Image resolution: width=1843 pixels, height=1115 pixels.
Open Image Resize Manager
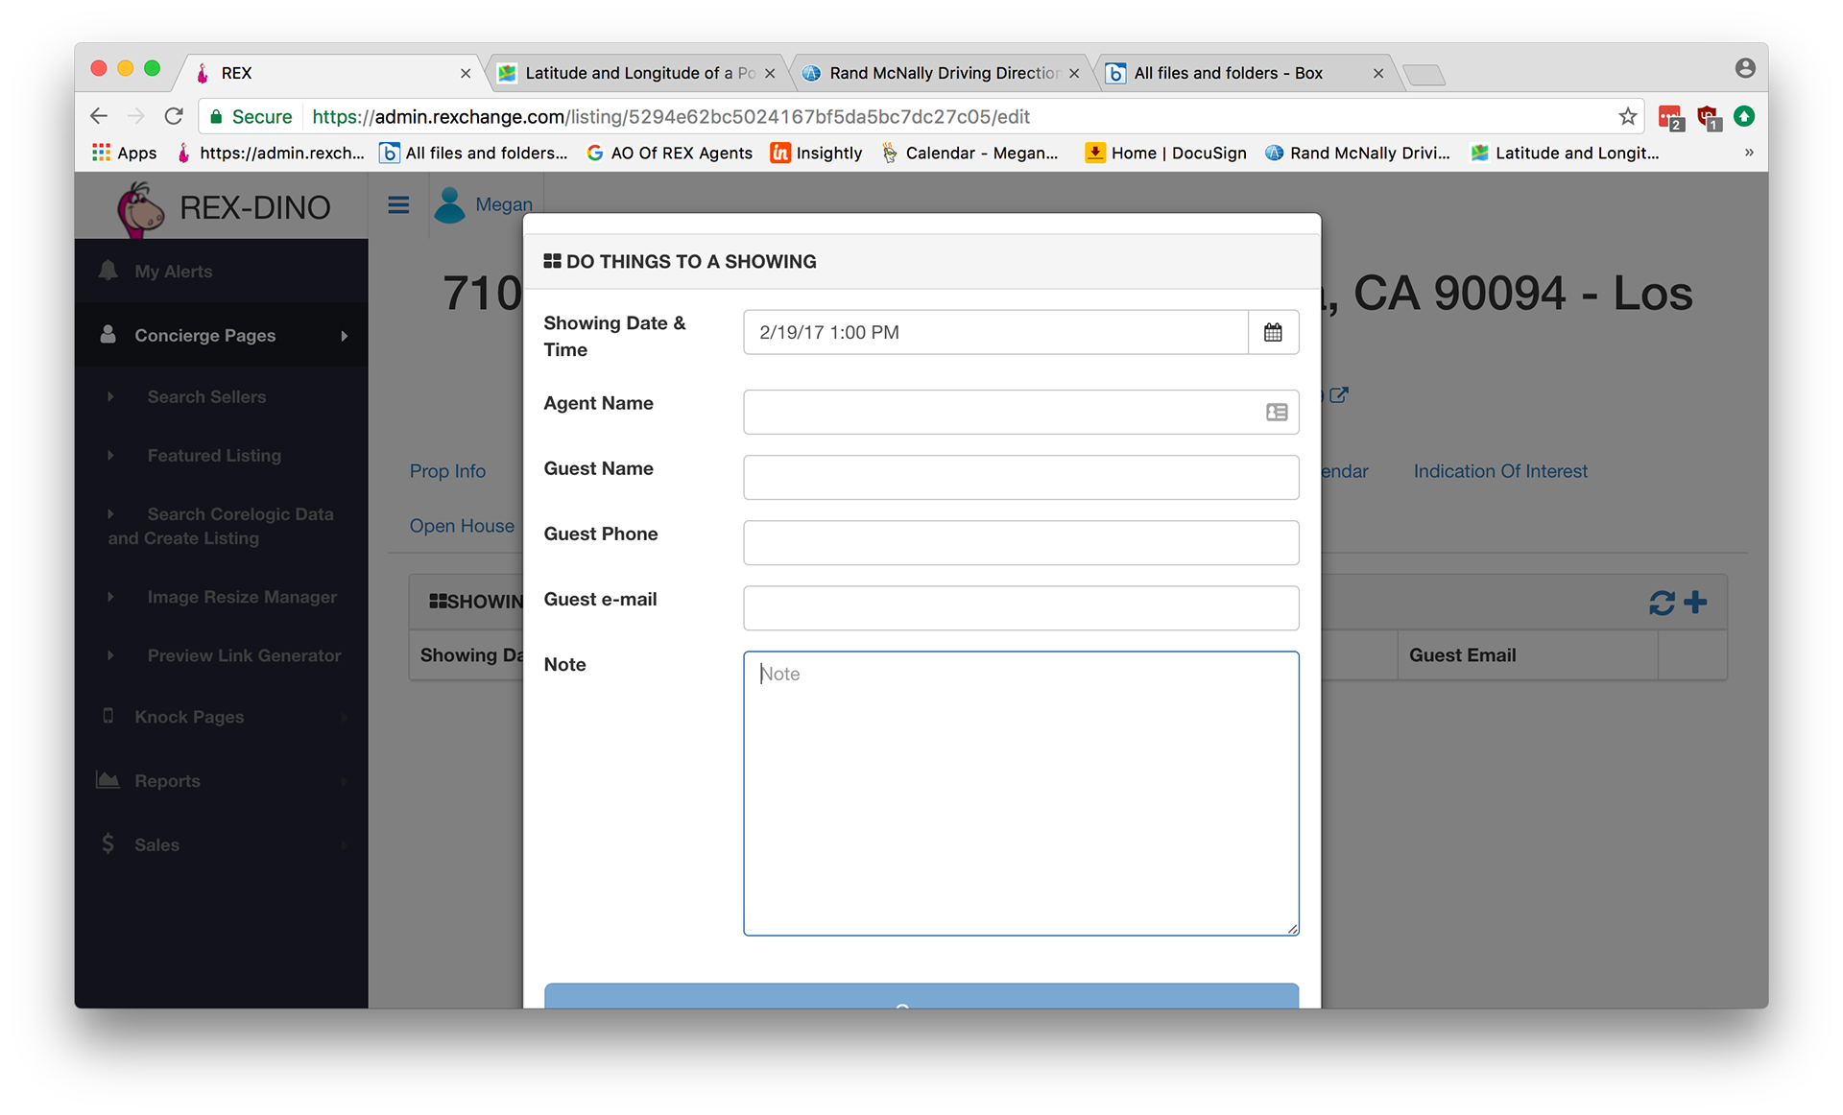(x=242, y=597)
